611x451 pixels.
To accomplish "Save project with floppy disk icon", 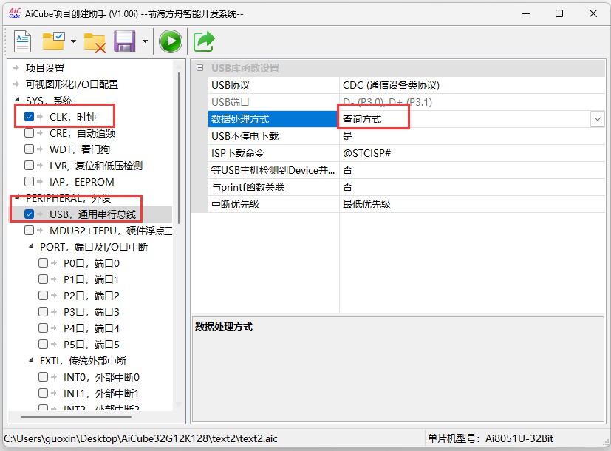I will point(124,41).
